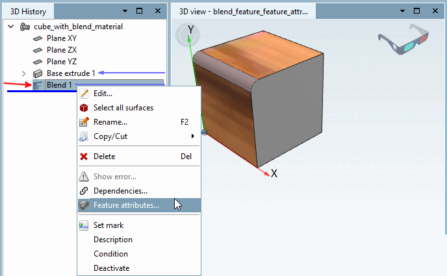This screenshot has height=276, width=447.
Task: Click the Y axis label
Action: (x=191, y=29)
